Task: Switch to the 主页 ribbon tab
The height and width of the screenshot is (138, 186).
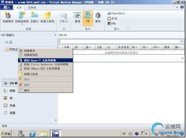Action: pyautogui.click(x=19, y=7)
